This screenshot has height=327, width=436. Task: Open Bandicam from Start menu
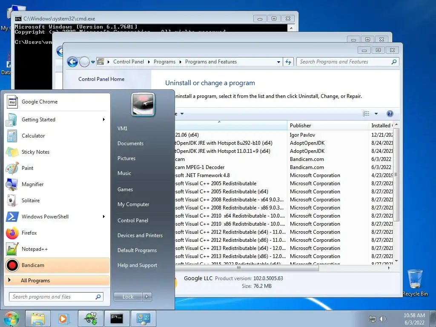(x=57, y=265)
